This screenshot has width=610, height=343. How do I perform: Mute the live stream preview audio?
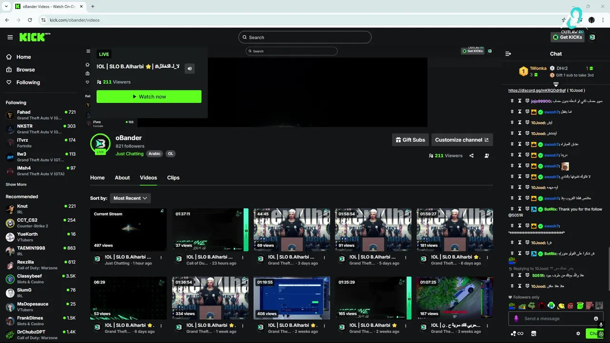coord(190,69)
